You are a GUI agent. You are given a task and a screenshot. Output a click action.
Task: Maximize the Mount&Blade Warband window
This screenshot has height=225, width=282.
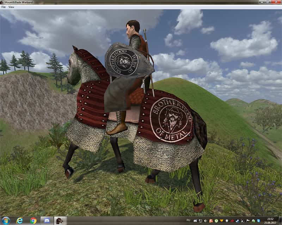click(x=267, y=2)
